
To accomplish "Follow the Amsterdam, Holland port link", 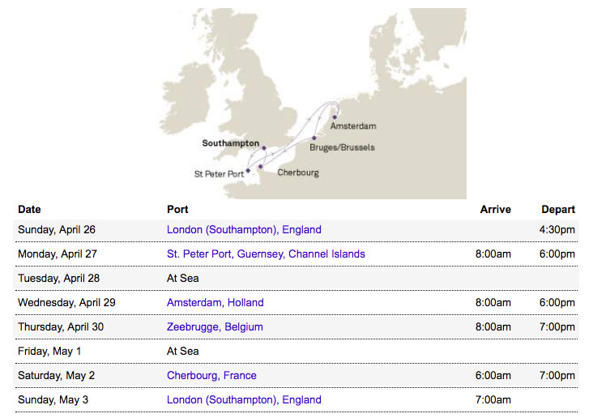I will click(x=215, y=302).
